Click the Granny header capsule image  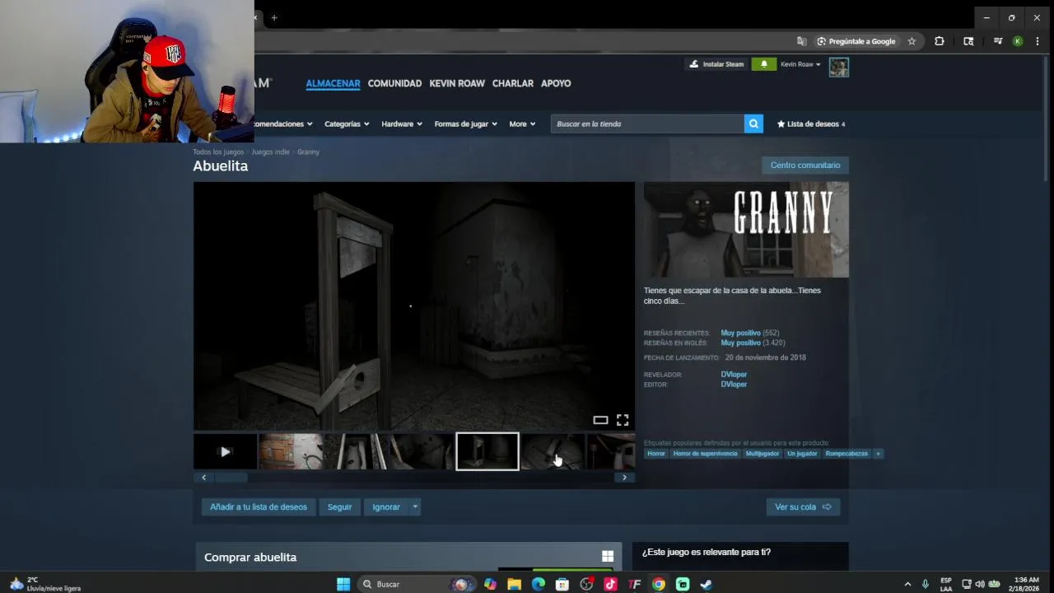(x=746, y=230)
